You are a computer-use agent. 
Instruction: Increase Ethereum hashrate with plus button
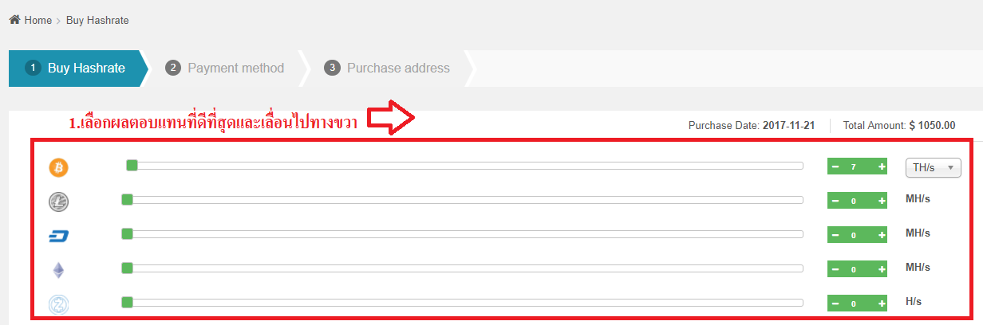tap(882, 269)
